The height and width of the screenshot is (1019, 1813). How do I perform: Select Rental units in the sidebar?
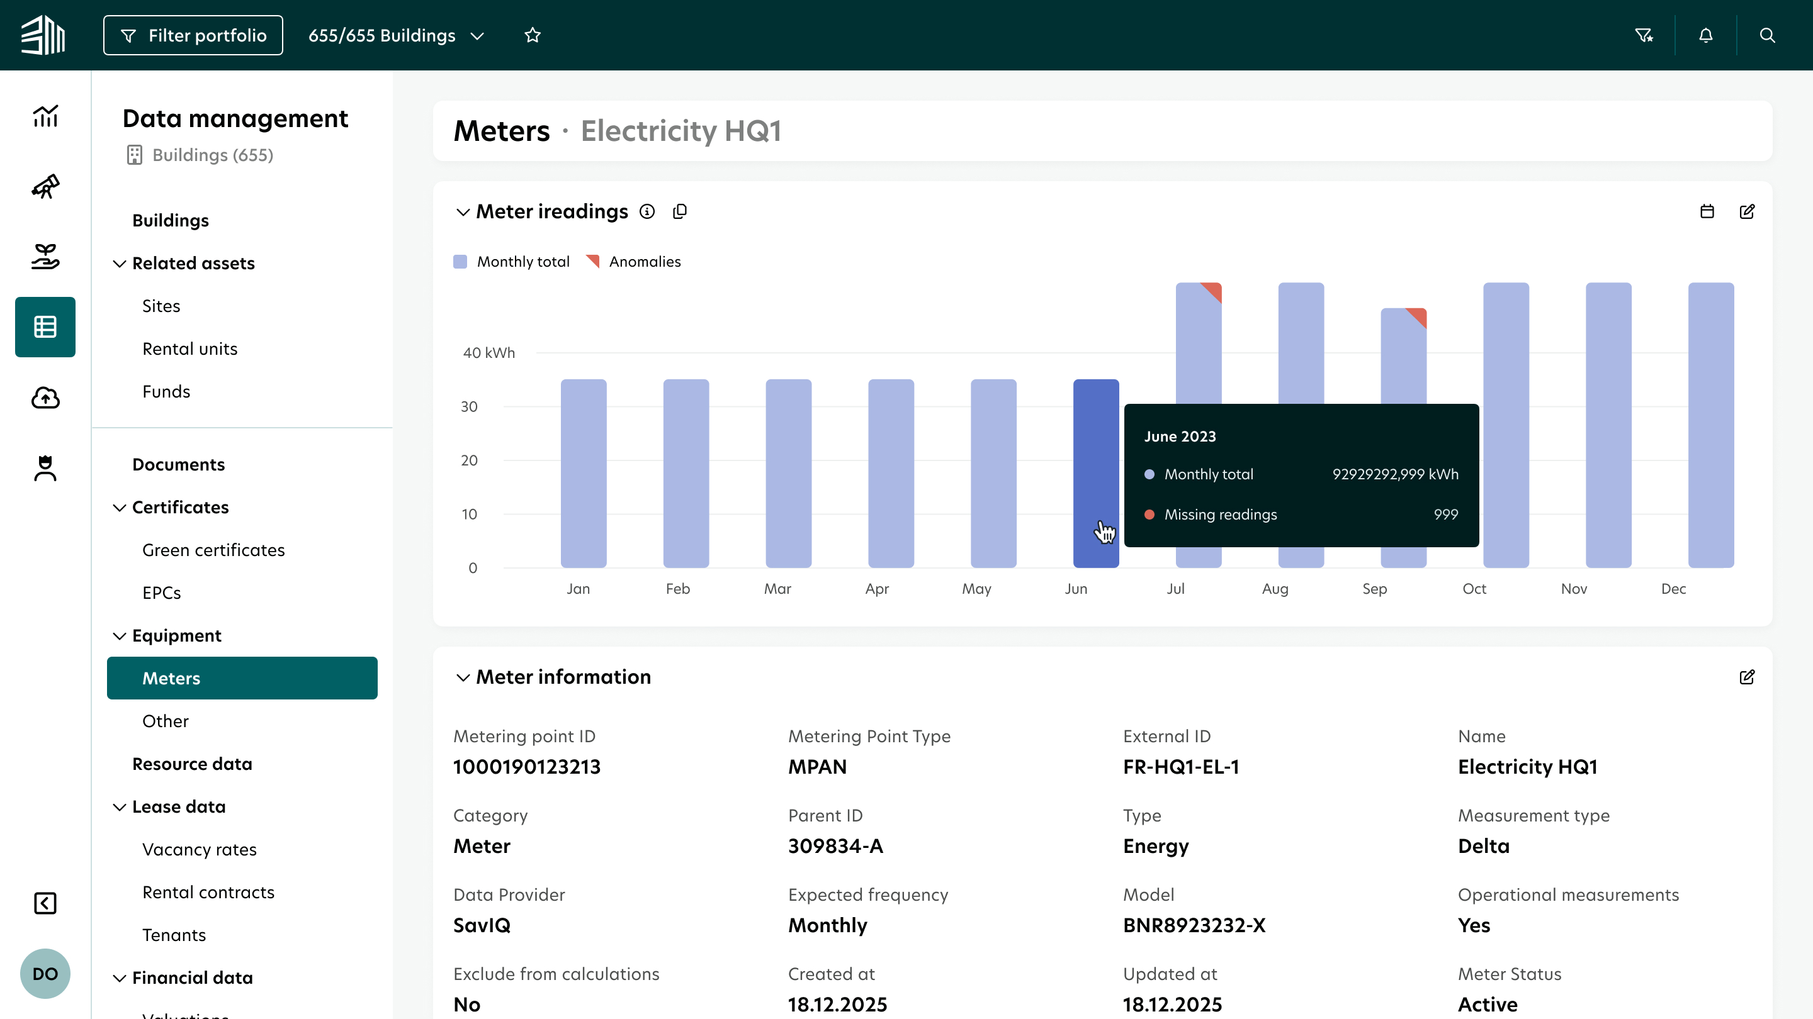(189, 349)
